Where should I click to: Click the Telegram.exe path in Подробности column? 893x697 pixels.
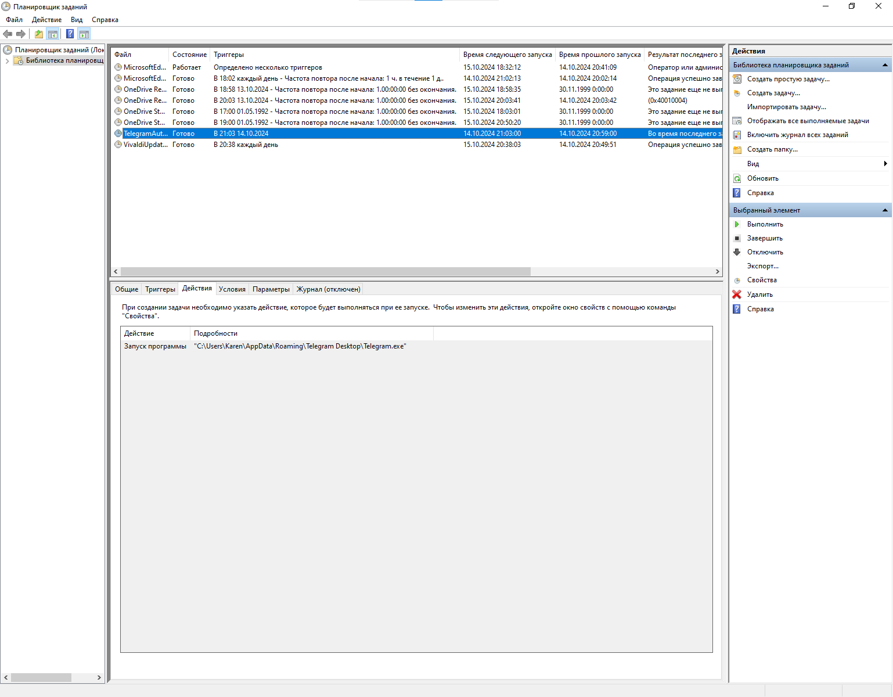pos(300,346)
